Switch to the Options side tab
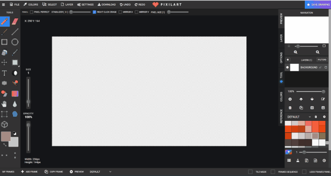Image resolution: width=331 pixels, height=176 pixels. [x=281, y=58]
